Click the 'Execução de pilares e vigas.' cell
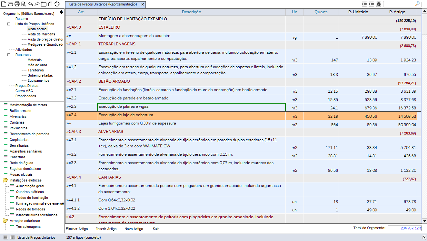Viewport: 427px width, 241px height. click(x=191, y=107)
